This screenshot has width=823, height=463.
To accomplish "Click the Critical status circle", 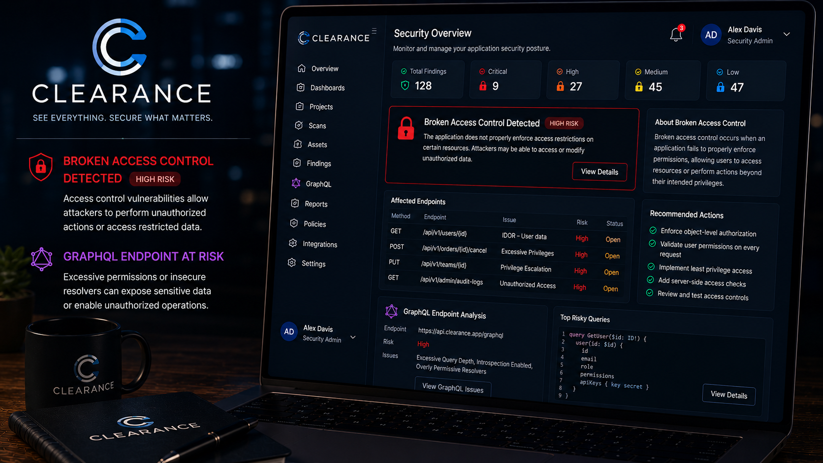I will pyautogui.click(x=482, y=71).
